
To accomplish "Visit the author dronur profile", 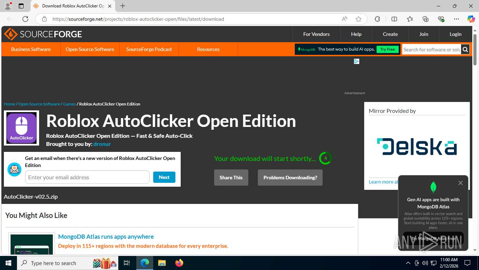I will (102, 144).
